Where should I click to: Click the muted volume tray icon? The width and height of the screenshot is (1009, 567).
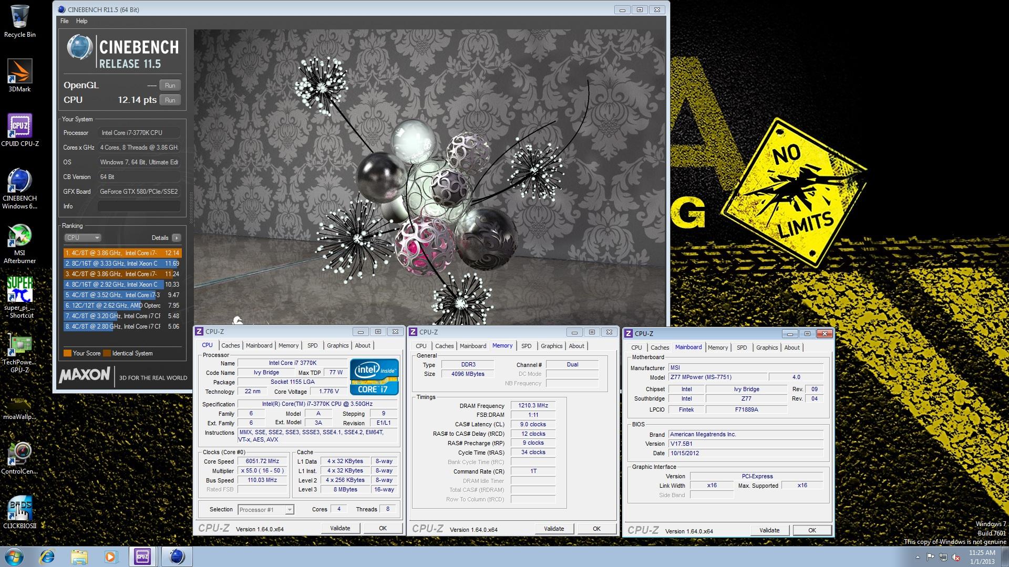pyautogui.click(x=957, y=557)
